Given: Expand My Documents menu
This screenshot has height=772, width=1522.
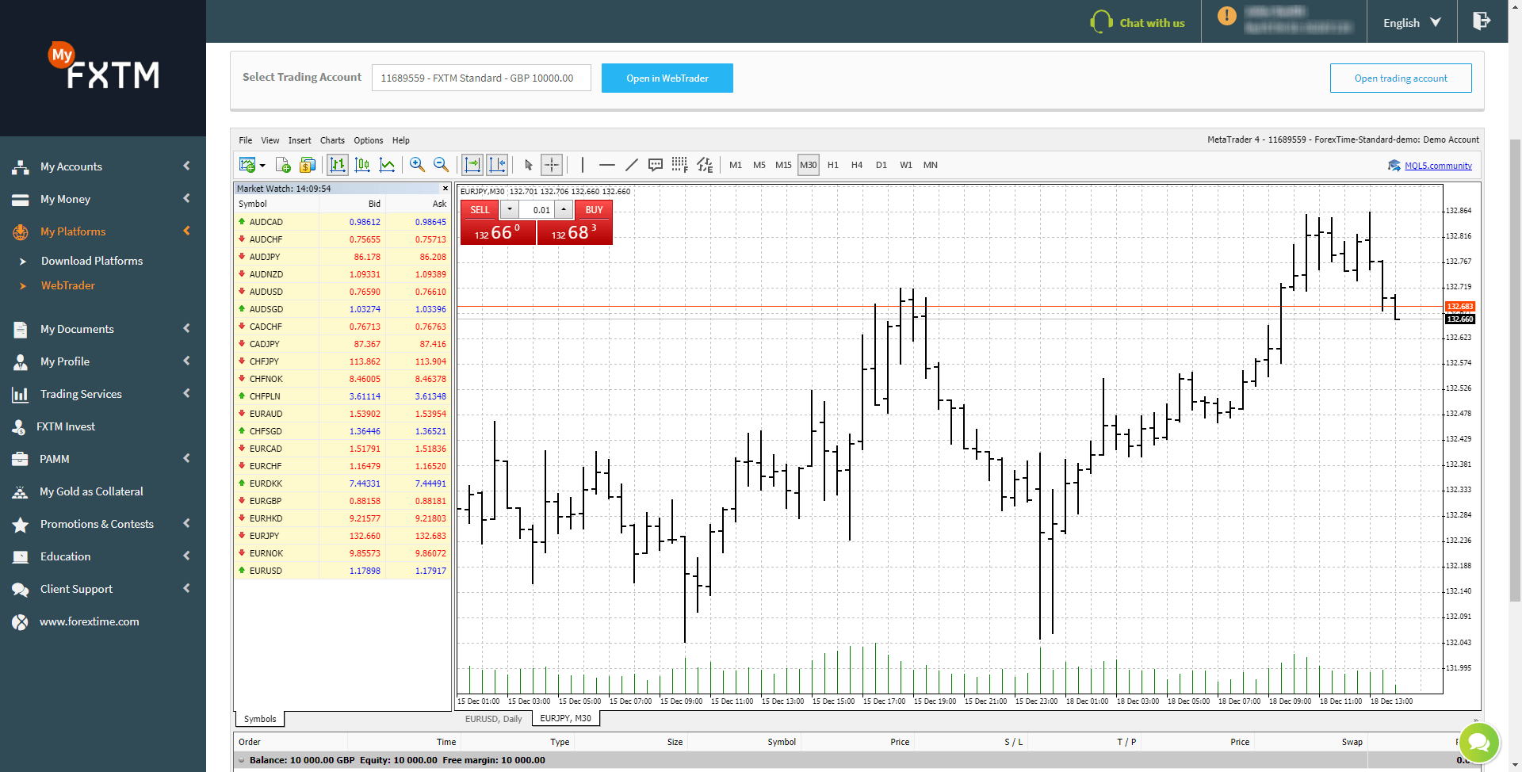Looking at the screenshot, I should (x=101, y=329).
